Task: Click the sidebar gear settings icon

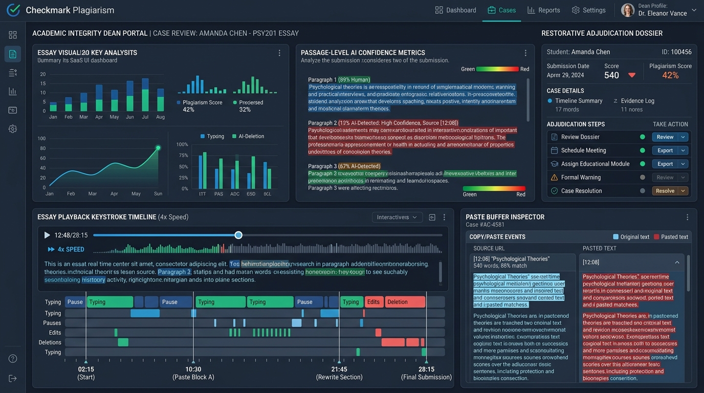Action: (x=13, y=129)
